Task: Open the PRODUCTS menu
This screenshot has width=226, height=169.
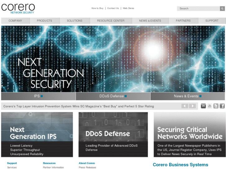Action: pyautogui.click(x=44, y=21)
